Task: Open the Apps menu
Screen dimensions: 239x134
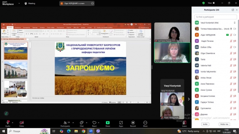Action: tap(121, 124)
